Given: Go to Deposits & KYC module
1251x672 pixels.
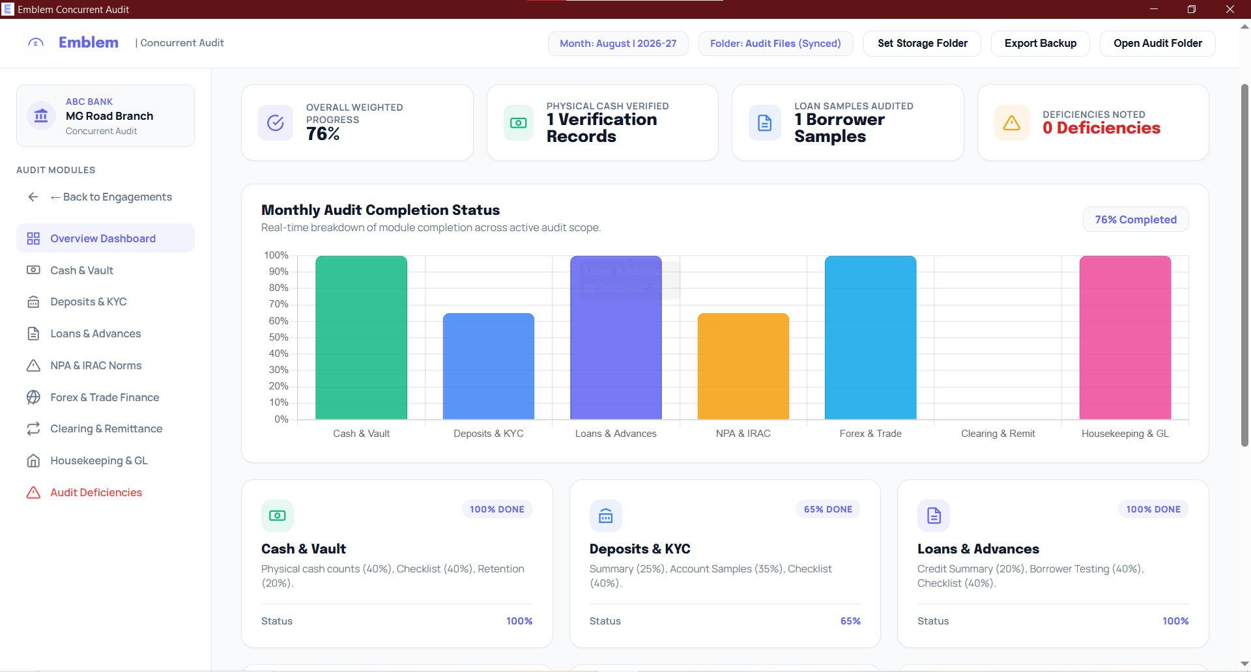Looking at the screenshot, I should tap(106, 302).
